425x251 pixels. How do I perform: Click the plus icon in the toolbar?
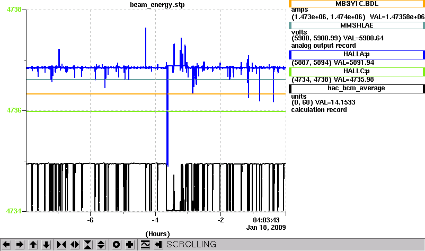tap(129, 245)
